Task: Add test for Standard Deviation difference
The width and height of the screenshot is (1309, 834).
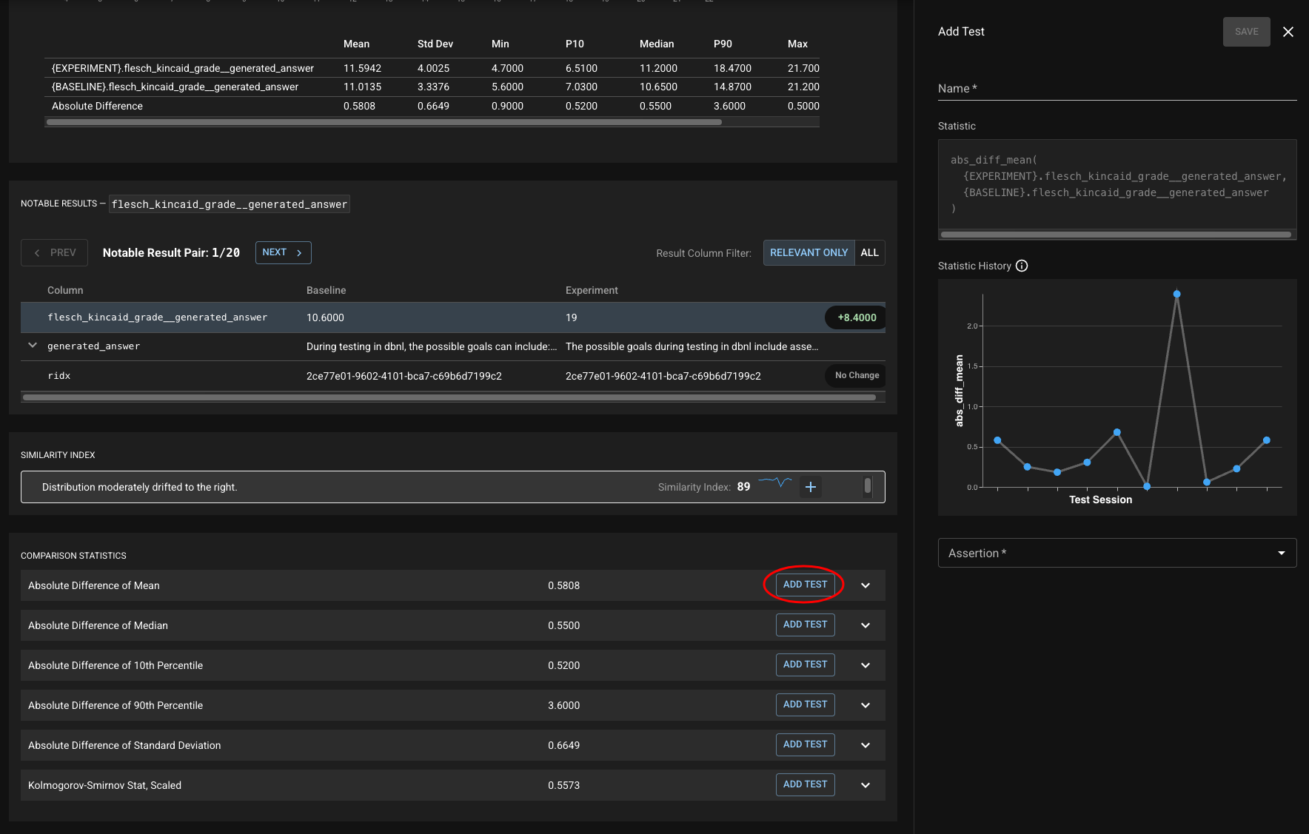Action: point(805,744)
